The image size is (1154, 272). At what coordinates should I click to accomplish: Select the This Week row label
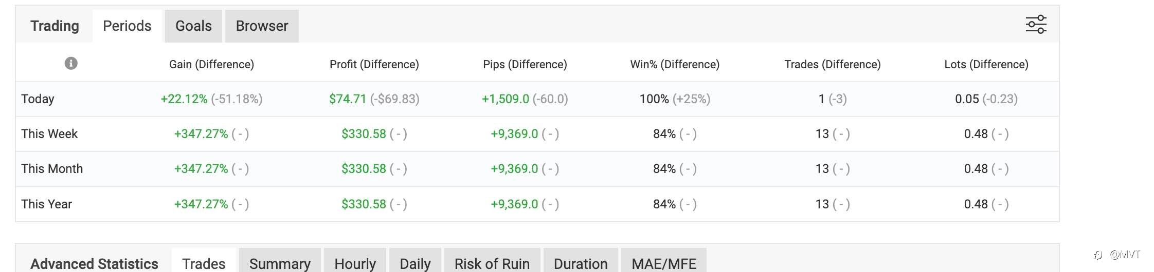(49, 133)
